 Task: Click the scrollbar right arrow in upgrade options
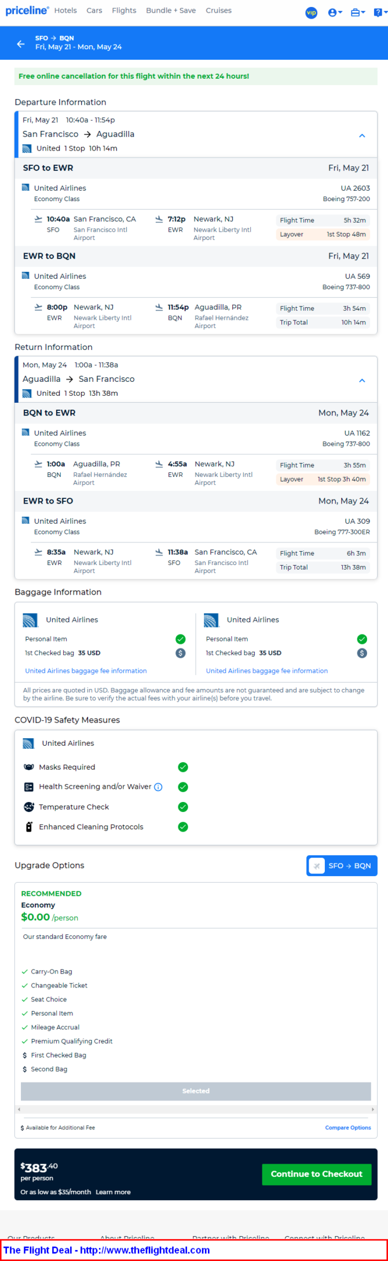[x=373, y=1110]
